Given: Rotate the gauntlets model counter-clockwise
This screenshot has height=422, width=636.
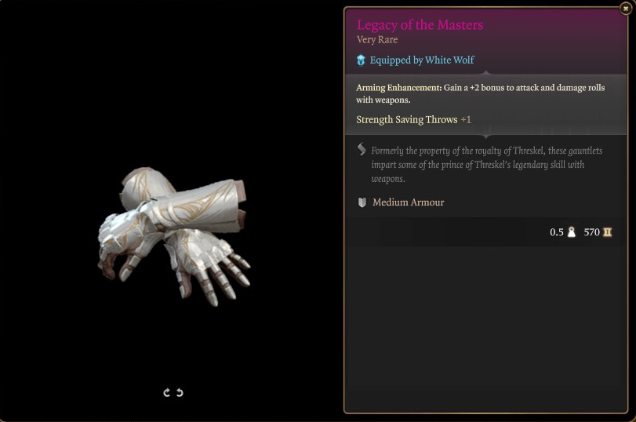Looking at the screenshot, I should 180,392.
